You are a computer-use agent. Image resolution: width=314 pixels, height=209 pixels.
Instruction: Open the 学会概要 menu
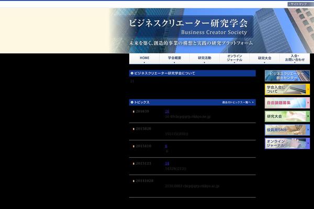174,59
